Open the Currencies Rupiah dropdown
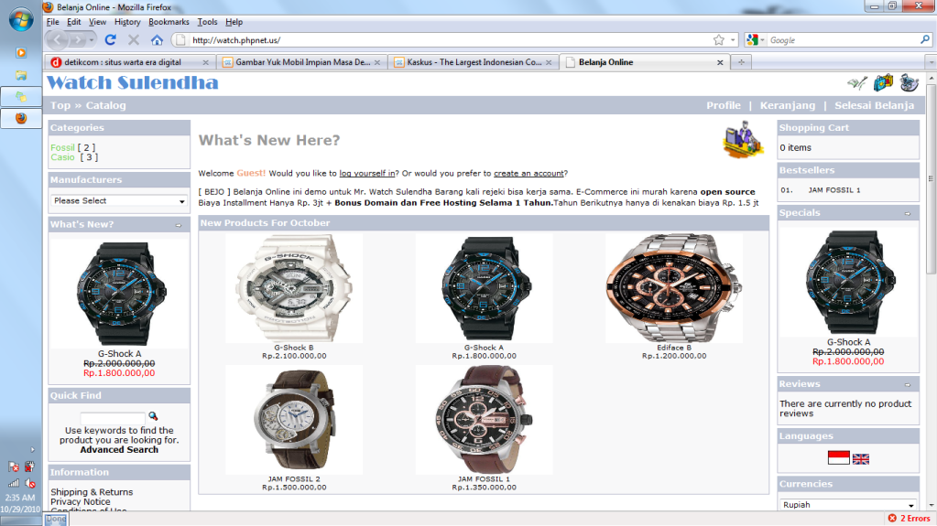Screen dimensions: 937x526 tap(848, 505)
